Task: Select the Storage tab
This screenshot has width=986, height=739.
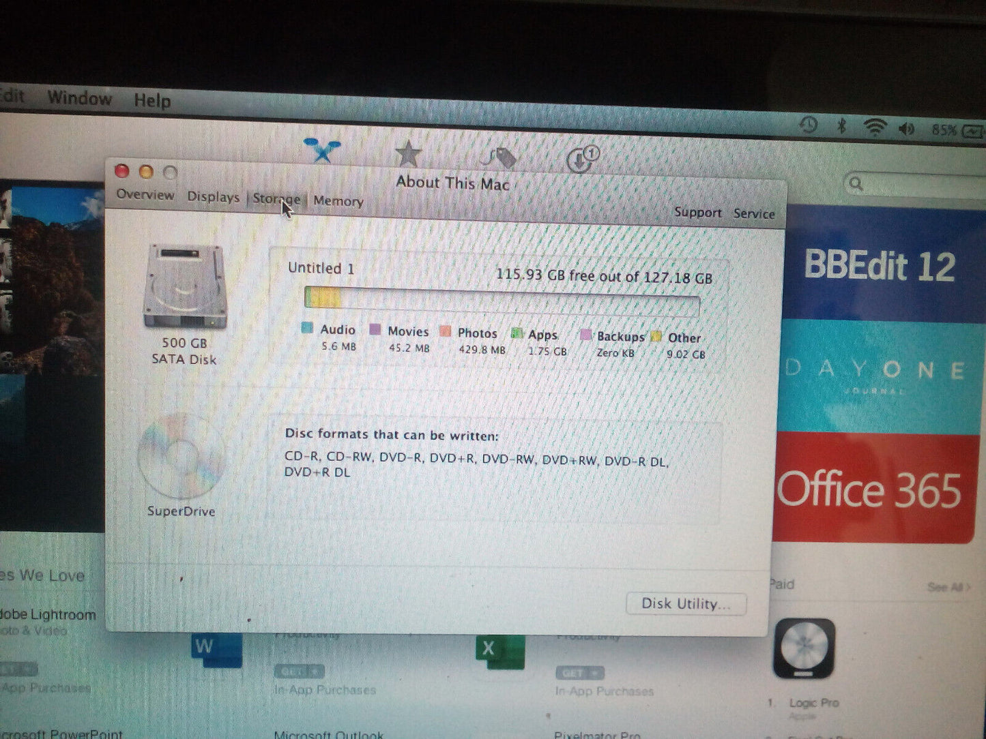Action: [276, 199]
